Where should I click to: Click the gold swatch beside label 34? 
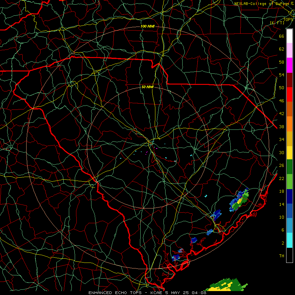tap(289, 139)
